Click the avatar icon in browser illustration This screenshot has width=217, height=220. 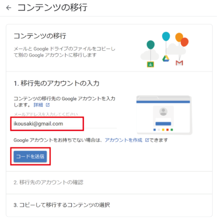pos(163,112)
